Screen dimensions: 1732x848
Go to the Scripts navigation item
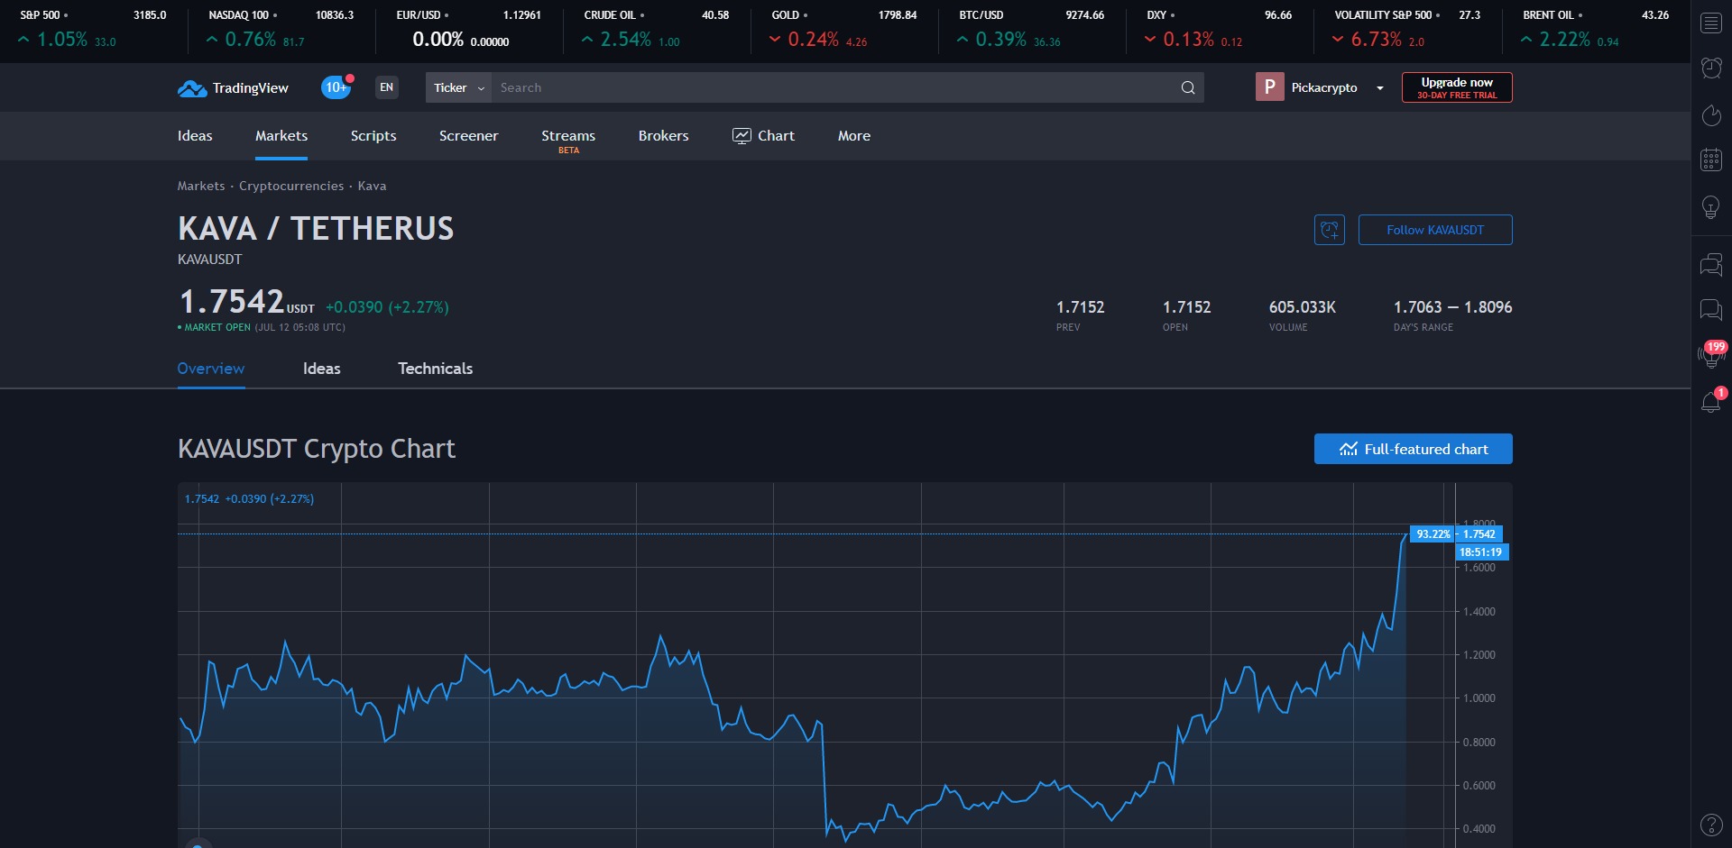(373, 136)
